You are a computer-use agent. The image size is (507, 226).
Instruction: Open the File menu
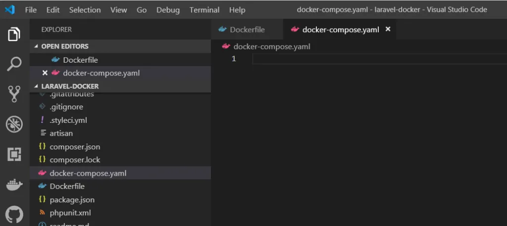pos(31,10)
